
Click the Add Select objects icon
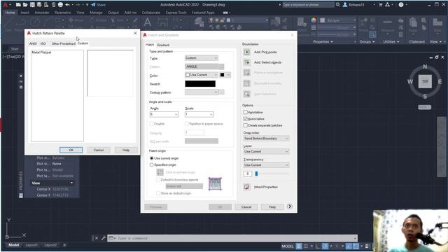tap(247, 62)
